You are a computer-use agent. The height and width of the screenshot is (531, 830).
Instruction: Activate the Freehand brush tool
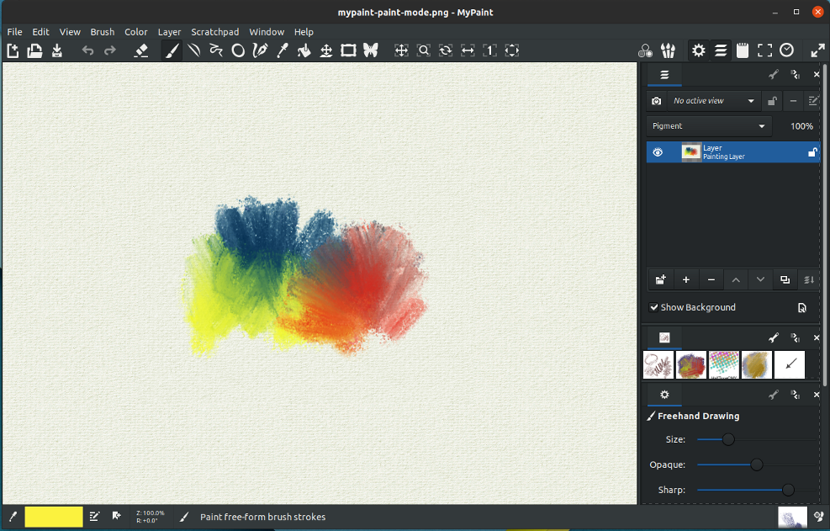tap(172, 50)
